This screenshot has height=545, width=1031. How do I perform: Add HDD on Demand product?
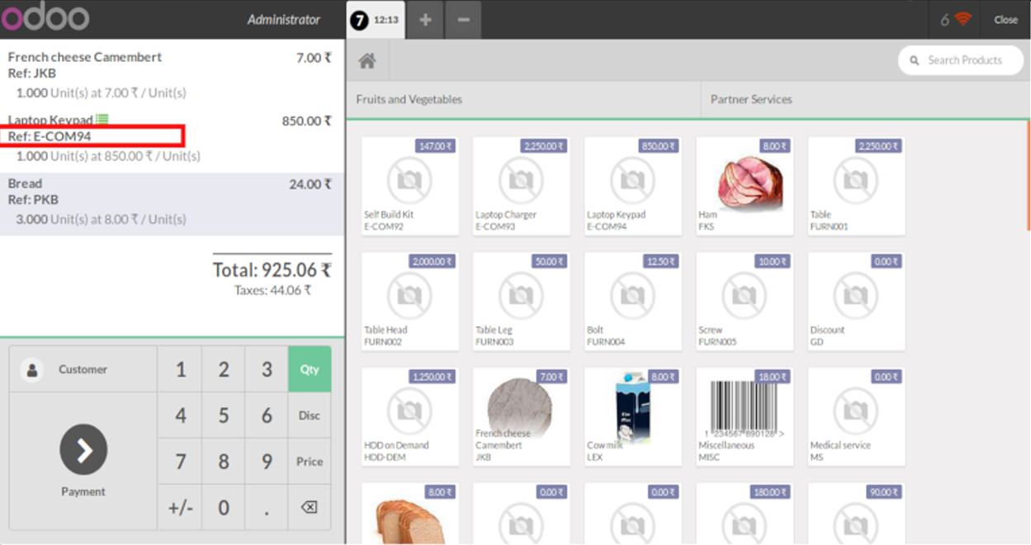coord(410,417)
